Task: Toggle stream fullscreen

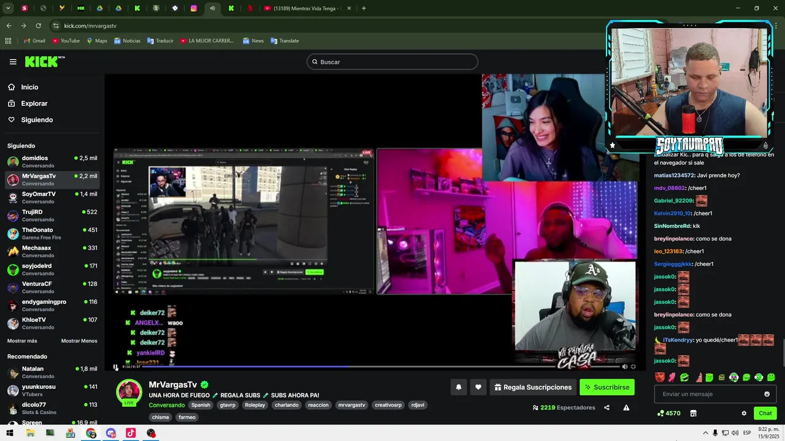Action: click(x=633, y=367)
